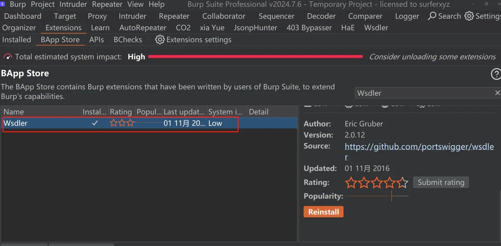The width and height of the screenshot is (501, 246).
Task: Click the Submit rating button
Action: [441, 183]
